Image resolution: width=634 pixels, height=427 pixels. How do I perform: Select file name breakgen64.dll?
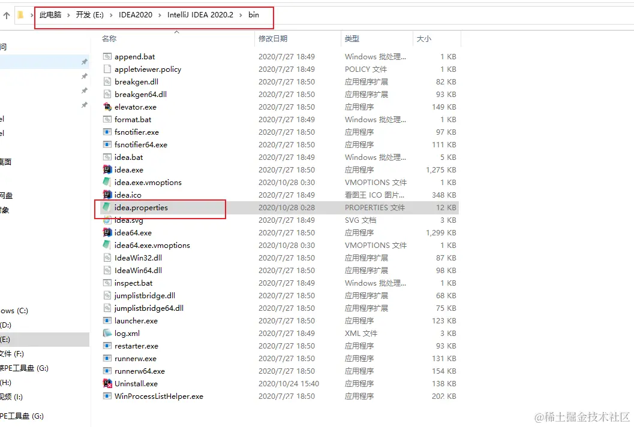click(140, 94)
